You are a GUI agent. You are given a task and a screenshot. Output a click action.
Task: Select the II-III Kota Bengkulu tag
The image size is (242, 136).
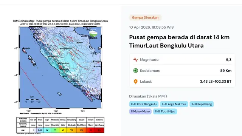pyautogui.click(x=144, y=104)
